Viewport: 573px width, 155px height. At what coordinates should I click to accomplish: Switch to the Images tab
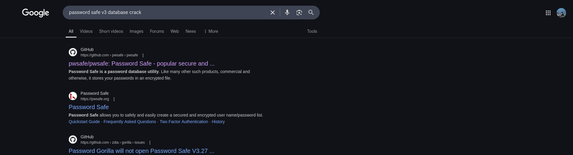(x=136, y=31)
